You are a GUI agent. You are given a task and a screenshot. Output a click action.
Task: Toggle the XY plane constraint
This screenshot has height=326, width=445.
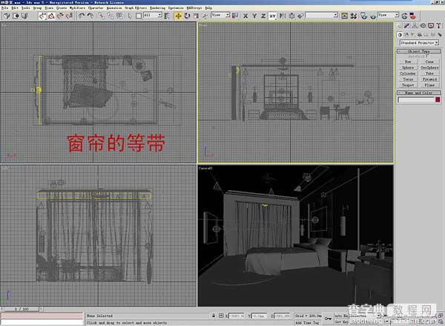(272, 16)
